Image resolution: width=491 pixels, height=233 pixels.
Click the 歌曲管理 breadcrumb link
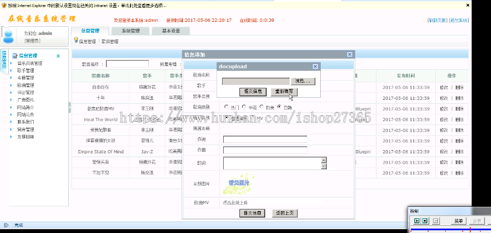110,41
